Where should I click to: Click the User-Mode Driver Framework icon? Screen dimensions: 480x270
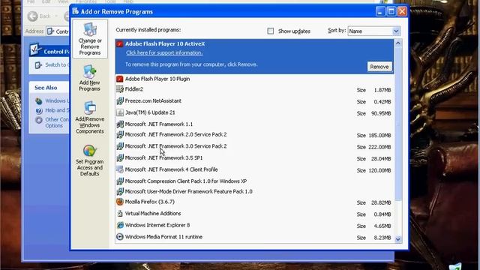120,191
